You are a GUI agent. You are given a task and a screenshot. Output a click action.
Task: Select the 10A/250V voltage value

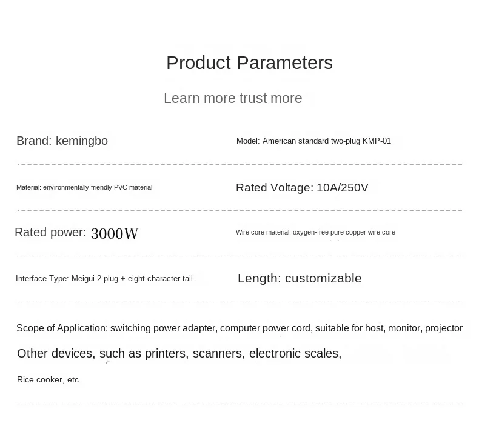coord(343,188)
